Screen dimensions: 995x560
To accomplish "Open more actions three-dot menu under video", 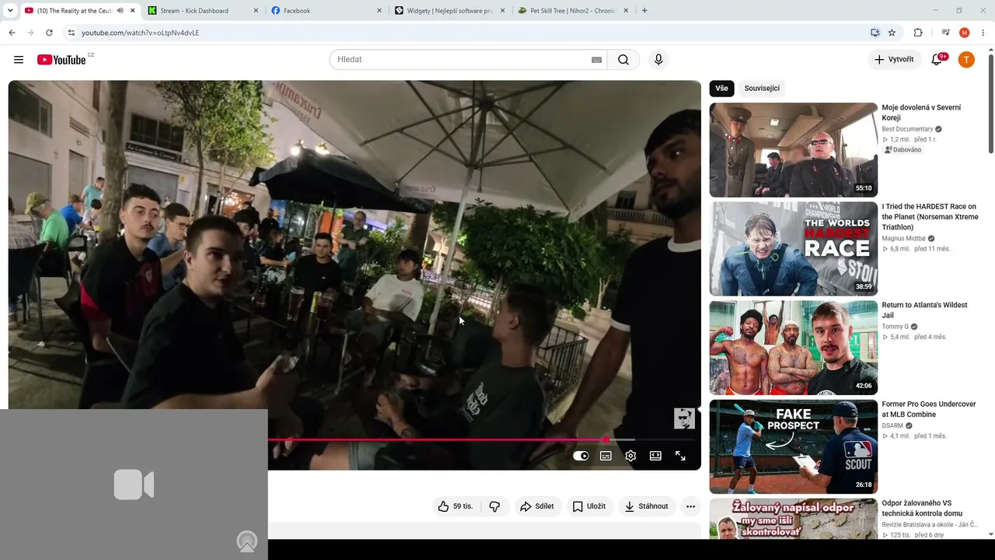I will point(690,506).
